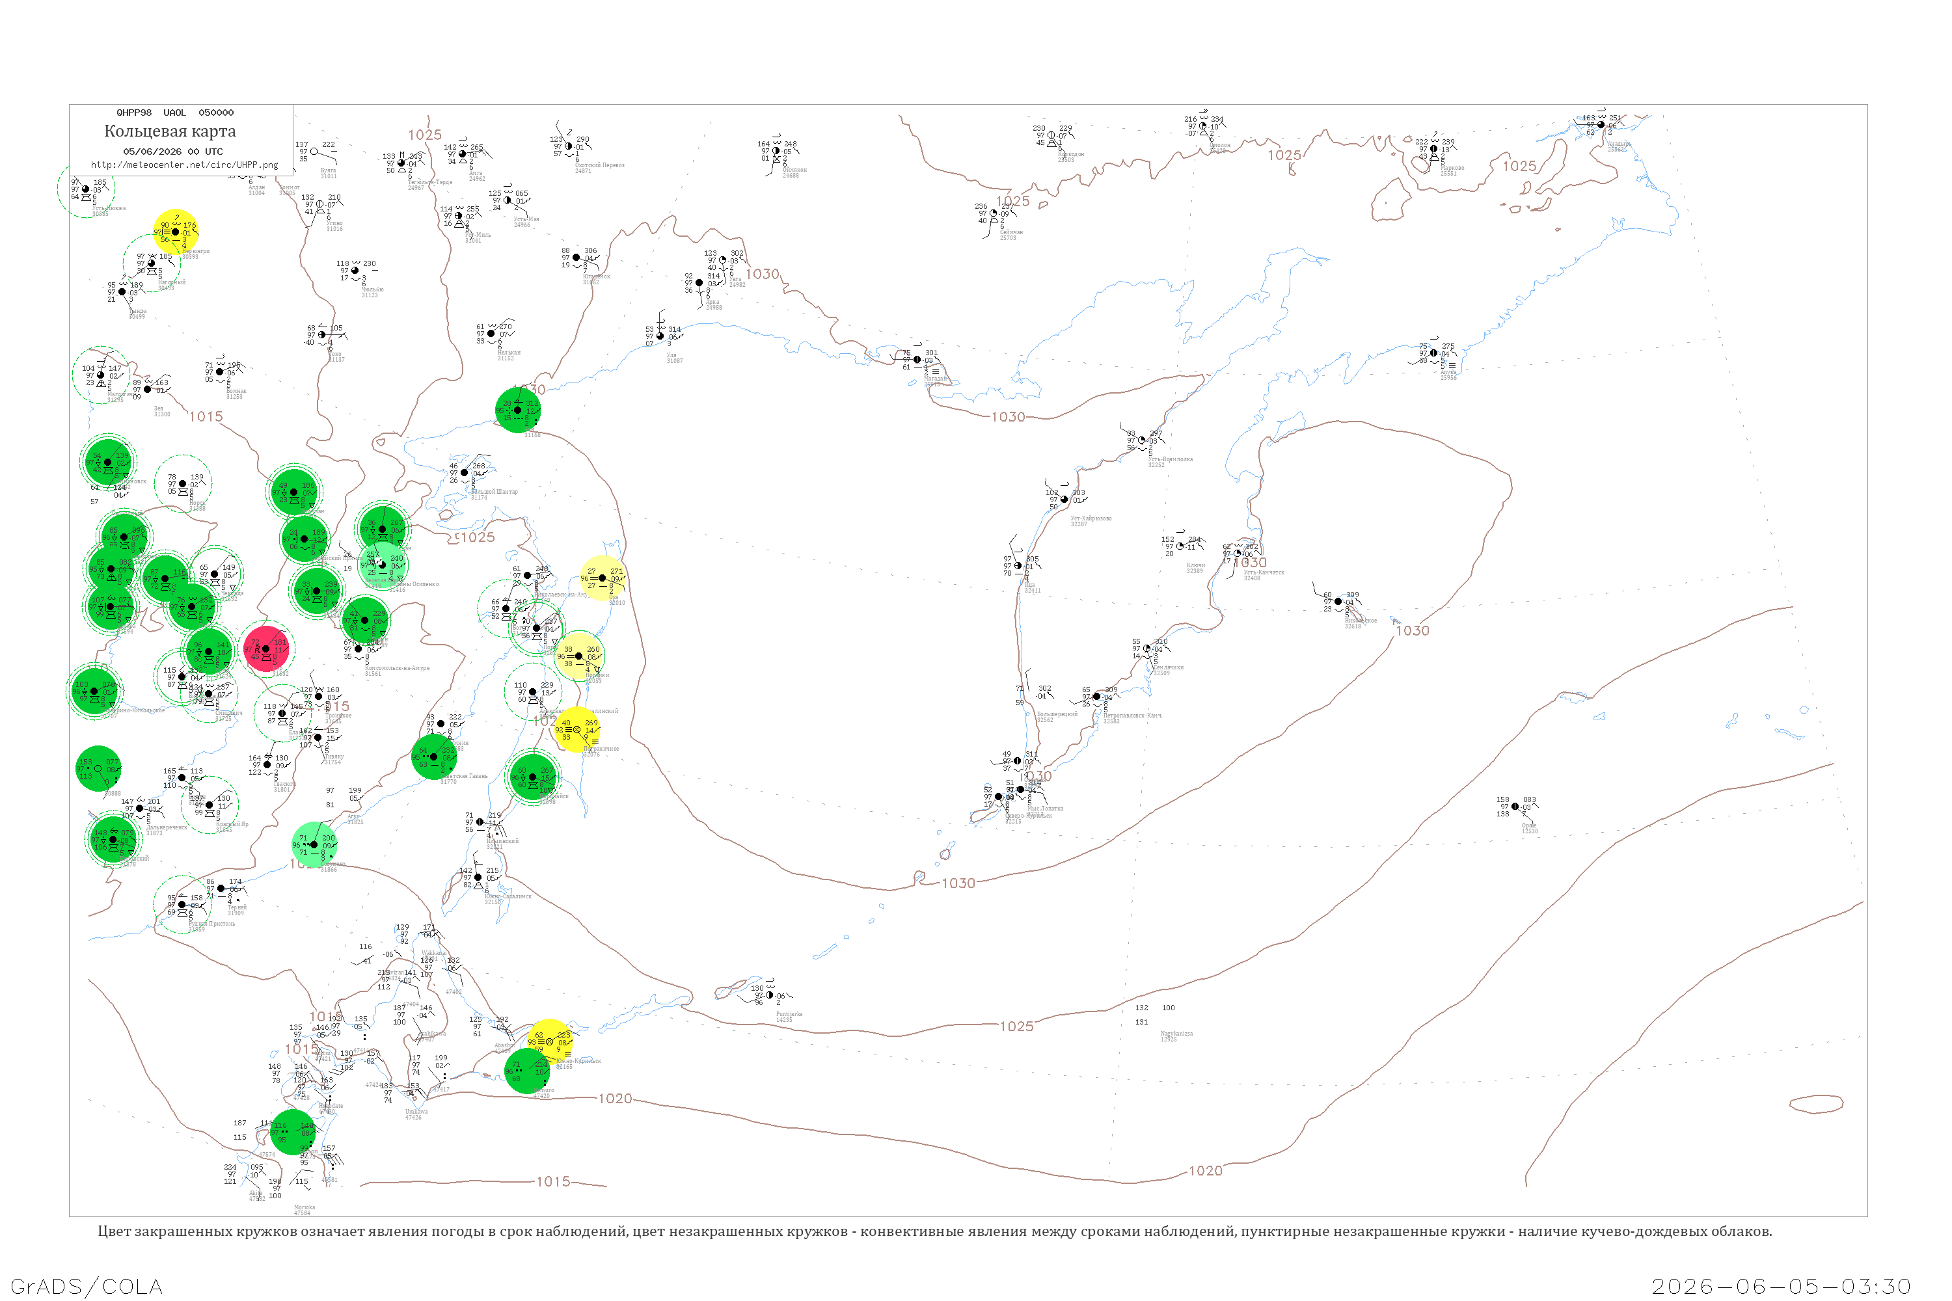
Task: Click the label "Оймякон 24688"
Action: (794, 172)
